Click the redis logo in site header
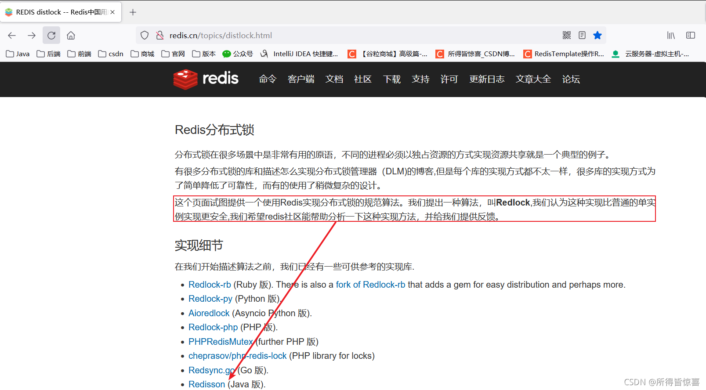 (x=206, y=79)
